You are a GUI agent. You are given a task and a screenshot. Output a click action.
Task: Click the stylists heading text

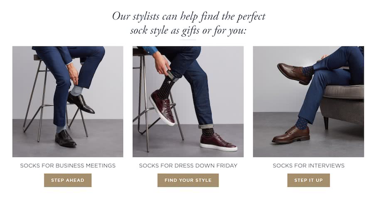[x=189, y=24]
